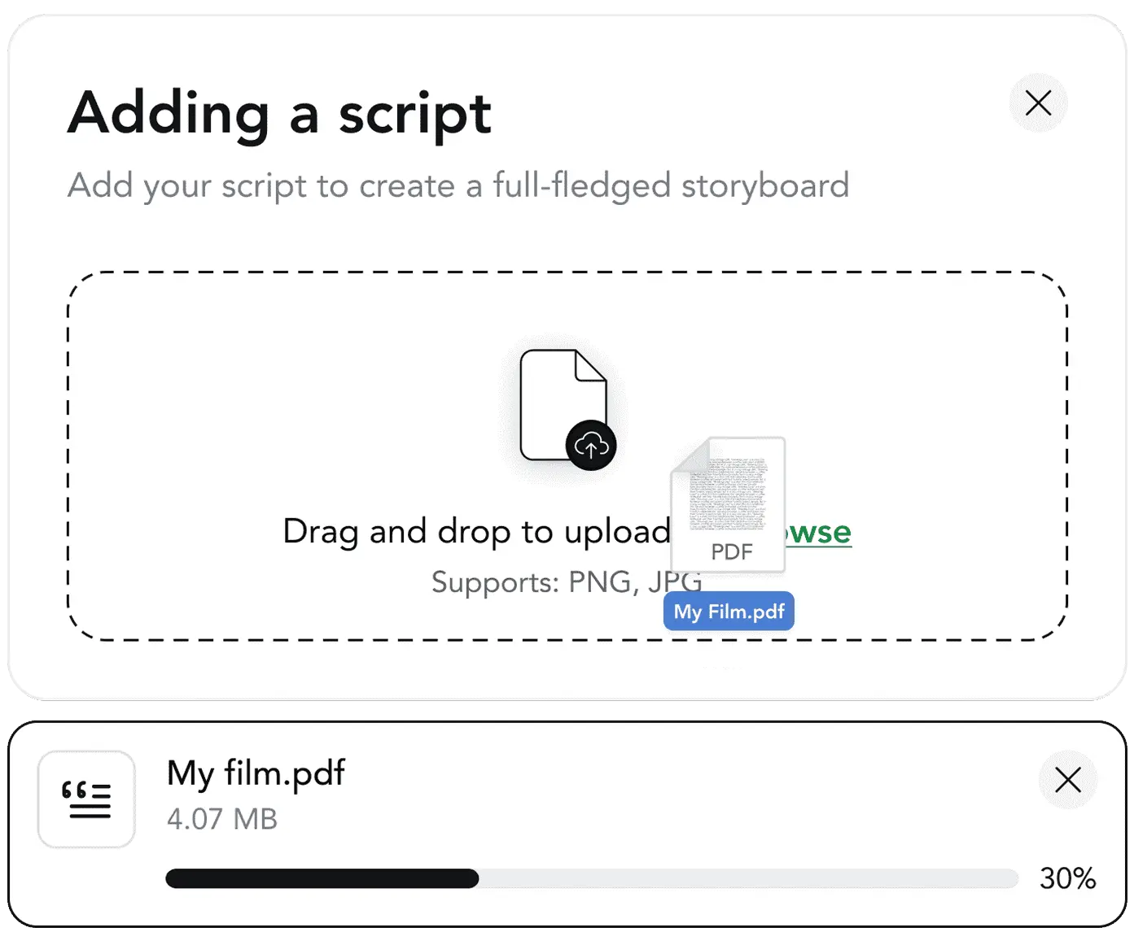Select the blue My Film.pdf file tag

pos(728,611)
